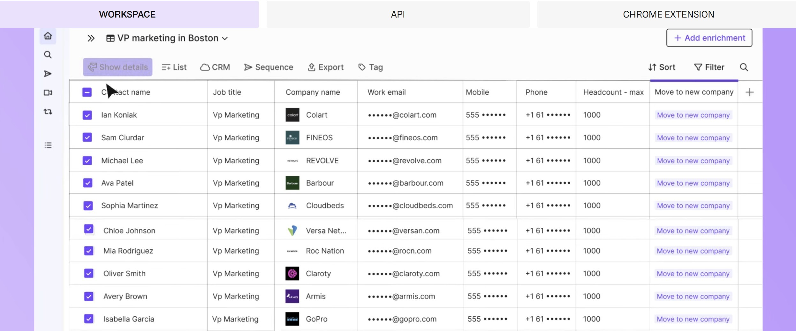Uncheck Isabella Garcia's row
The width and height of the screenshot is (796, 331).
(89, 319)
